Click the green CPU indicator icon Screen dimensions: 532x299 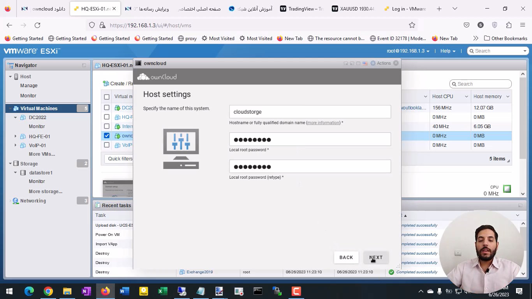(507, 189)
